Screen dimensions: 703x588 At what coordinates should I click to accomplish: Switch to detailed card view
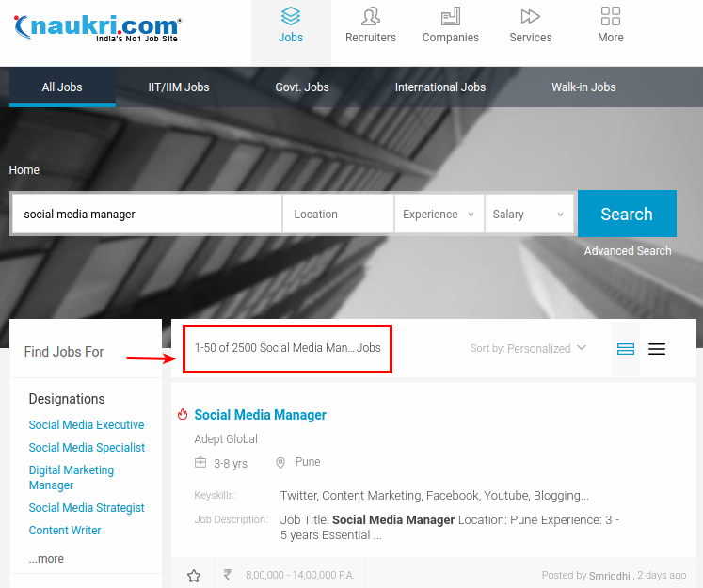[x=626, y=349]
